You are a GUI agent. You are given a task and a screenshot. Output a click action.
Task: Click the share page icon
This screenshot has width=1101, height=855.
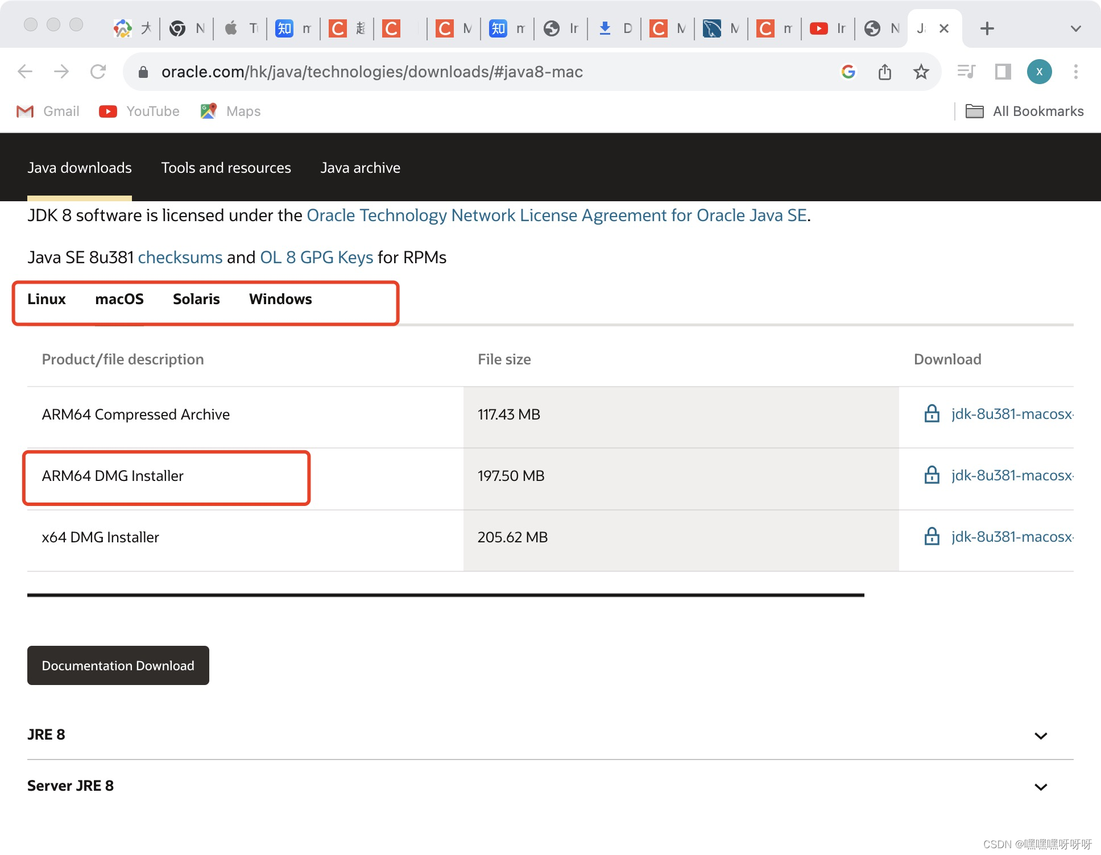click(x=884, y=72)
